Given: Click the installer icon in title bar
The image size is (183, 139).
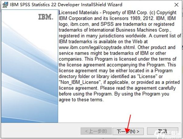Looking at the screenshot, I should coord(5,5).
